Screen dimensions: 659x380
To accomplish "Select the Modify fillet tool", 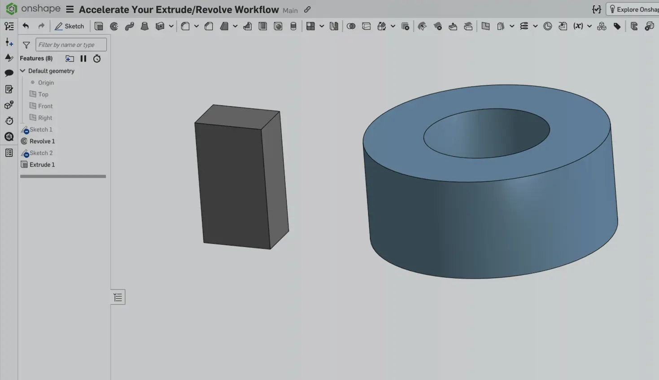I will [x=422, y=26].
